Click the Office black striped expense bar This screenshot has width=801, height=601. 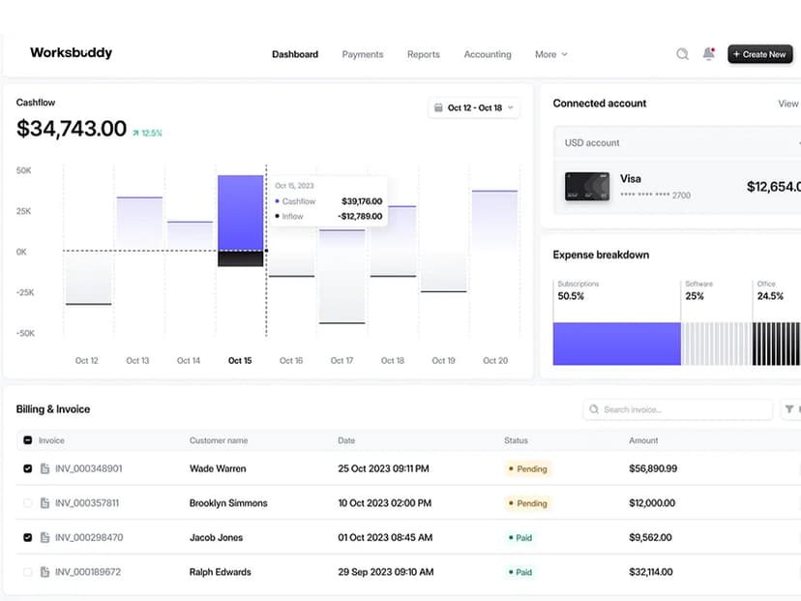coord(777,344)
